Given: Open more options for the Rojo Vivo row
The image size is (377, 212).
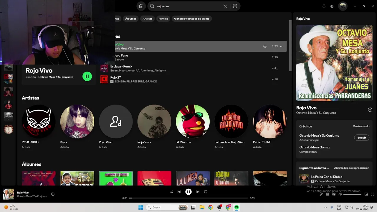Looking at the screenshot, I should [282, 46].
